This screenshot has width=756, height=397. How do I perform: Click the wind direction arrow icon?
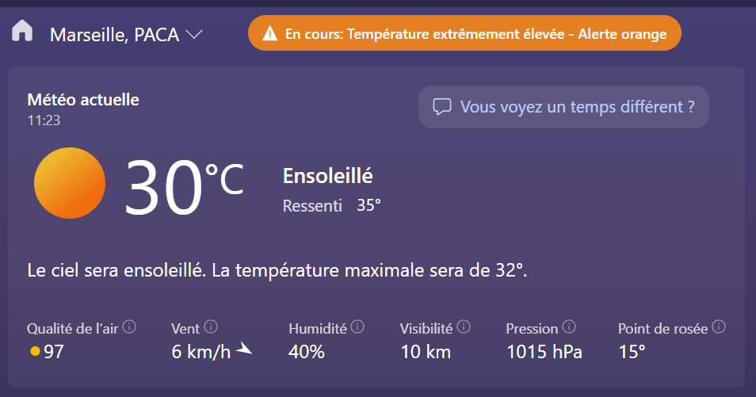(x=244, y=349)
